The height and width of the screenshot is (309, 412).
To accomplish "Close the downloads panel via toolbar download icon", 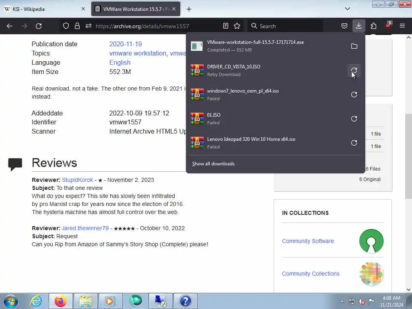I will click(x=358, y=26).
